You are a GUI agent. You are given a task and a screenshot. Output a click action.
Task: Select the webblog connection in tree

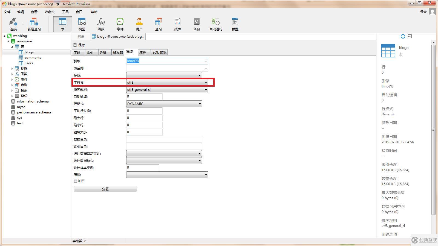[20, 36]
